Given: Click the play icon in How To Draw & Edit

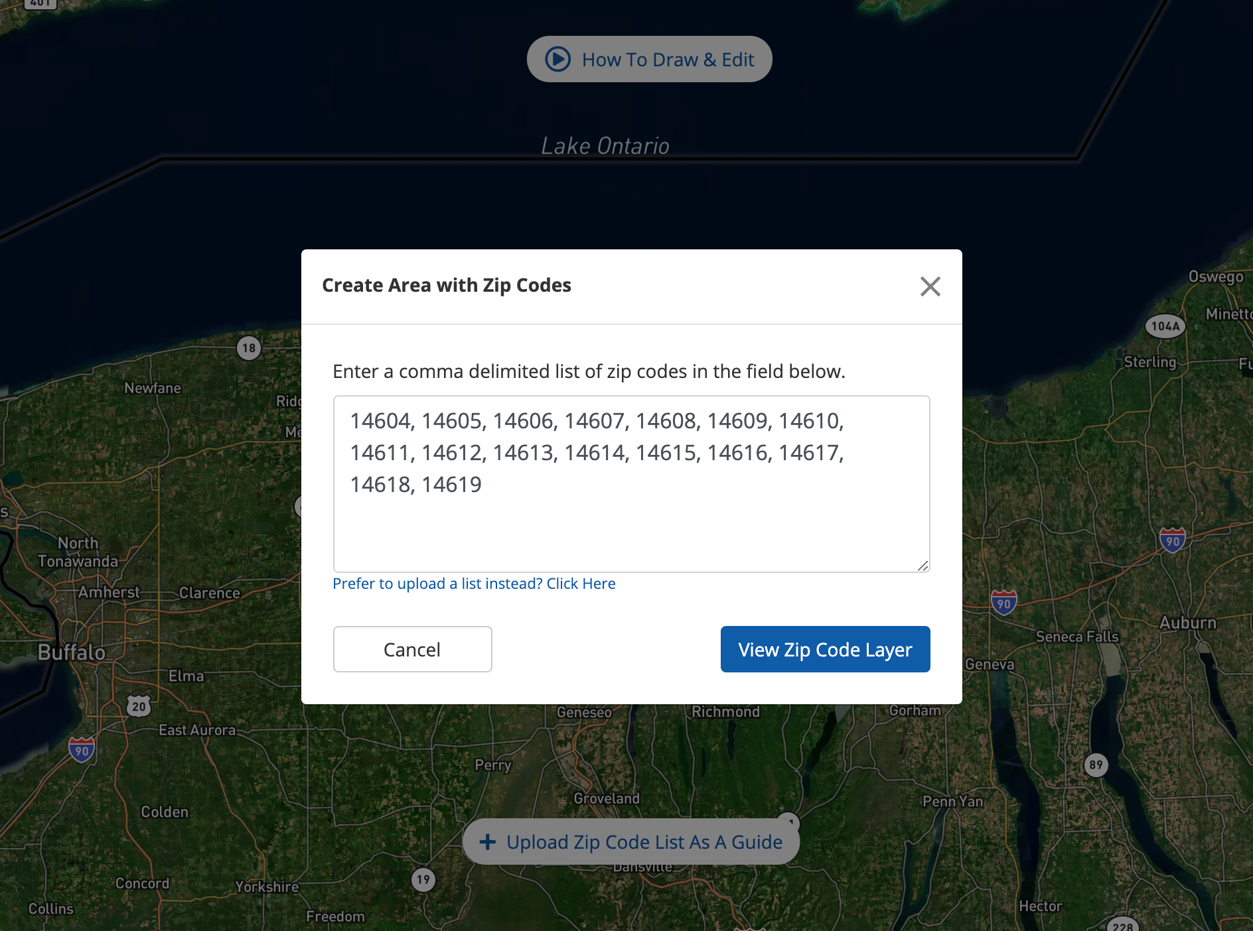Looking at the screenshot, I should pyautogui.click(x=557, y=59).
